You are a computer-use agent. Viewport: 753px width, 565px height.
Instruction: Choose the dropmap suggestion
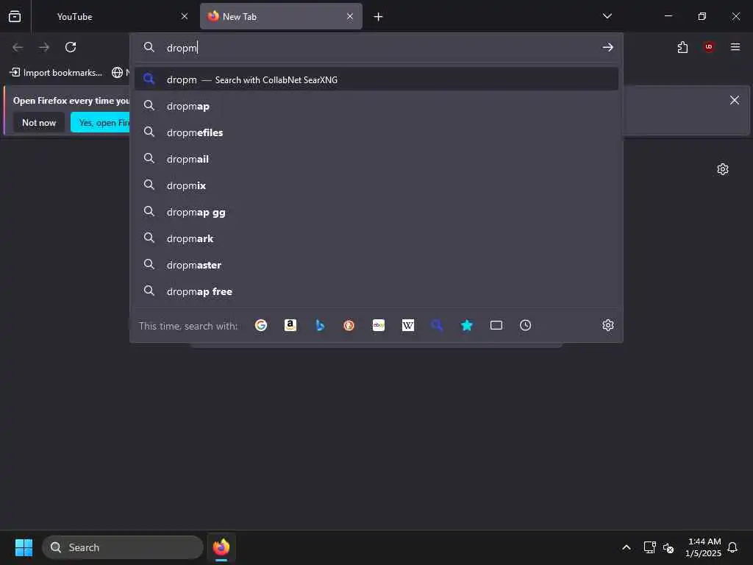(376, 106)
